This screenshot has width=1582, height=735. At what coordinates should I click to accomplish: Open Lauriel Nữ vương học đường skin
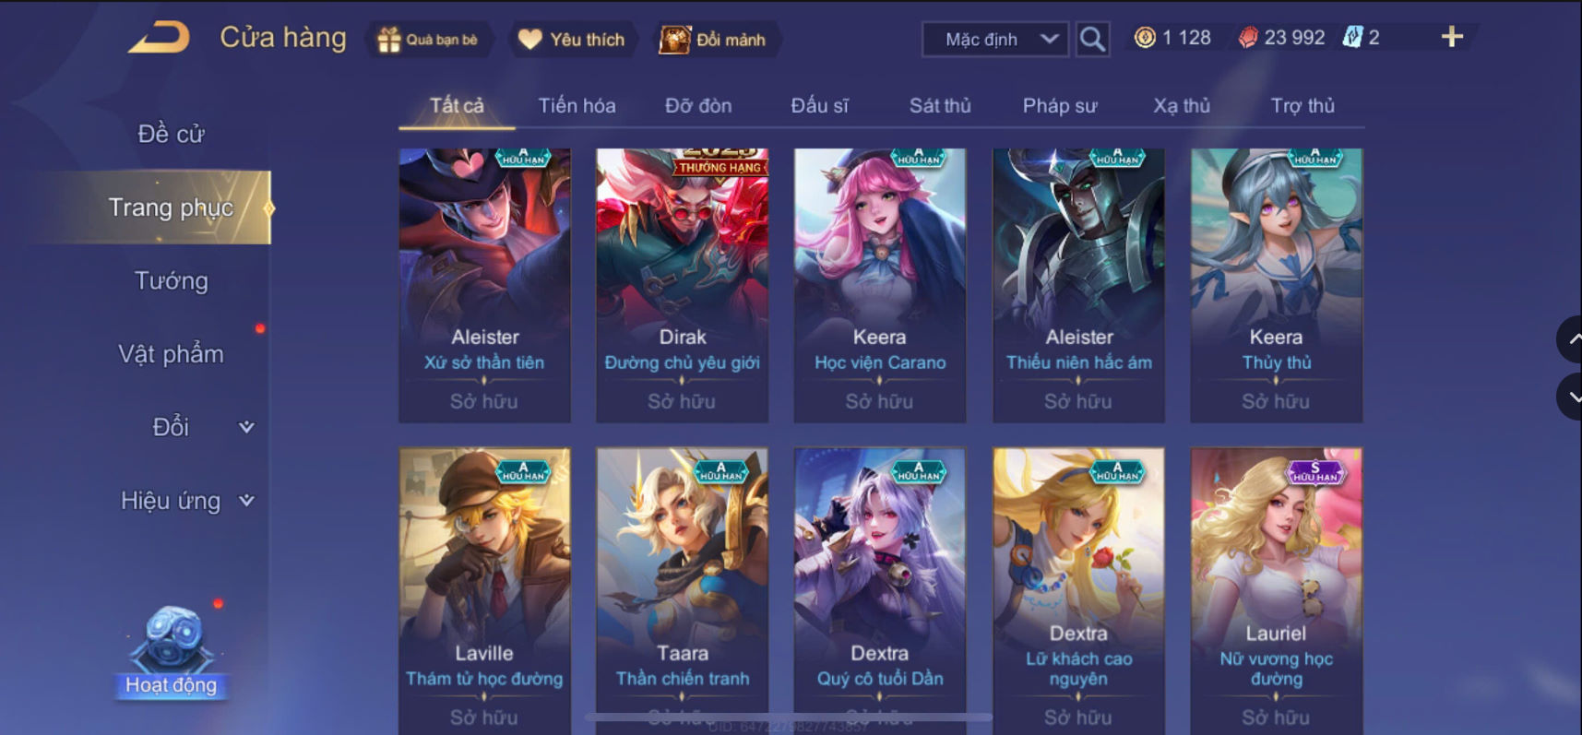point(1277,590)
